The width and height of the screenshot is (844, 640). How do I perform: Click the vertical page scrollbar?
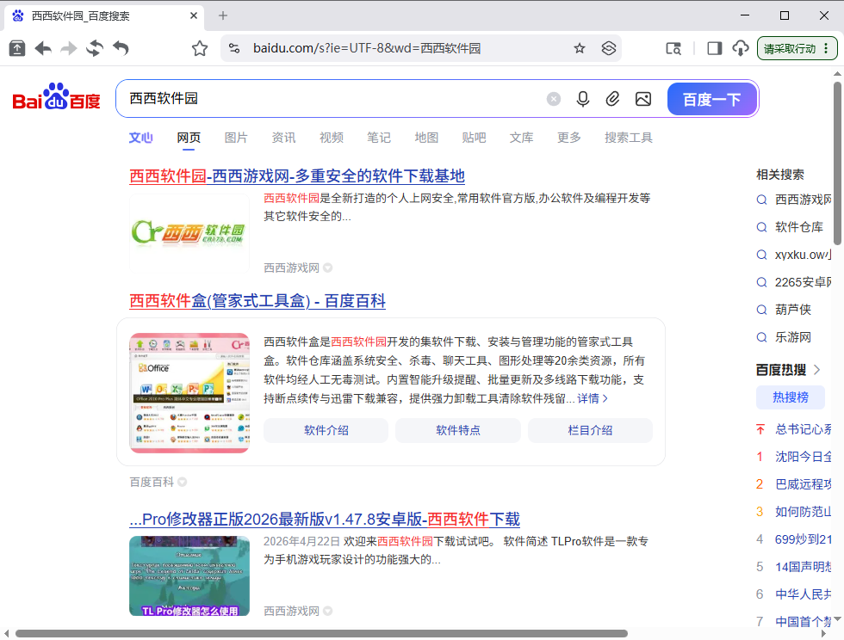pos(837,163)
